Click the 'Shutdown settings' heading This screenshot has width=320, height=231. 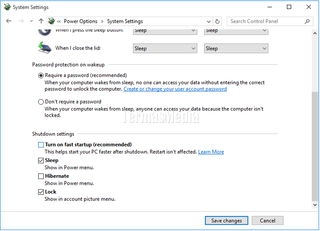pos(53,134)
